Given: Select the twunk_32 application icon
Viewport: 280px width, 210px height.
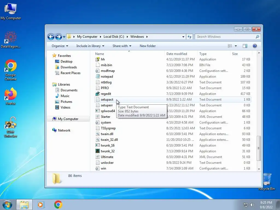Looking at the screenshot, I should [x=98, y=151].
